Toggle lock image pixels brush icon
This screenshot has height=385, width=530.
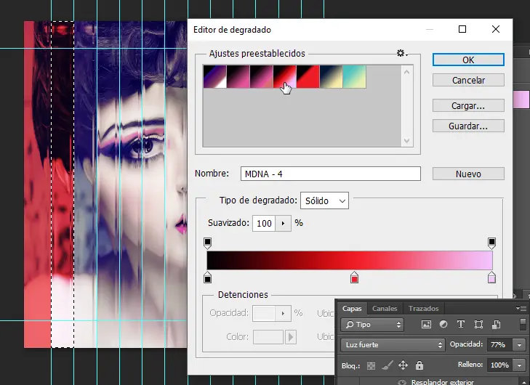[x=388, y=365]
